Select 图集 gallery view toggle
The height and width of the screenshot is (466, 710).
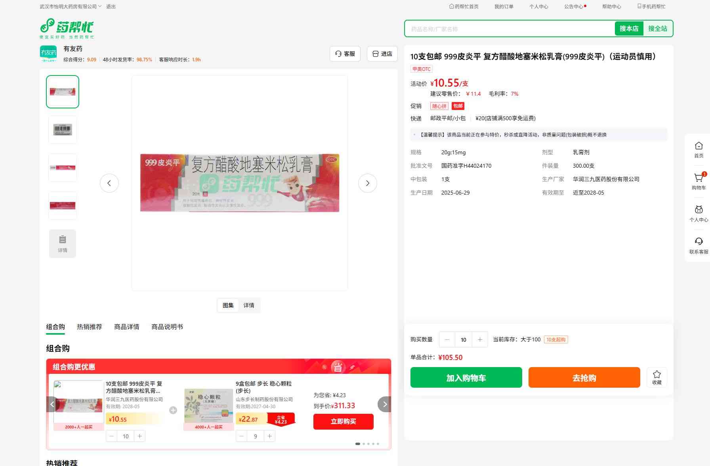pyautogui.click(x=228, y=305)
